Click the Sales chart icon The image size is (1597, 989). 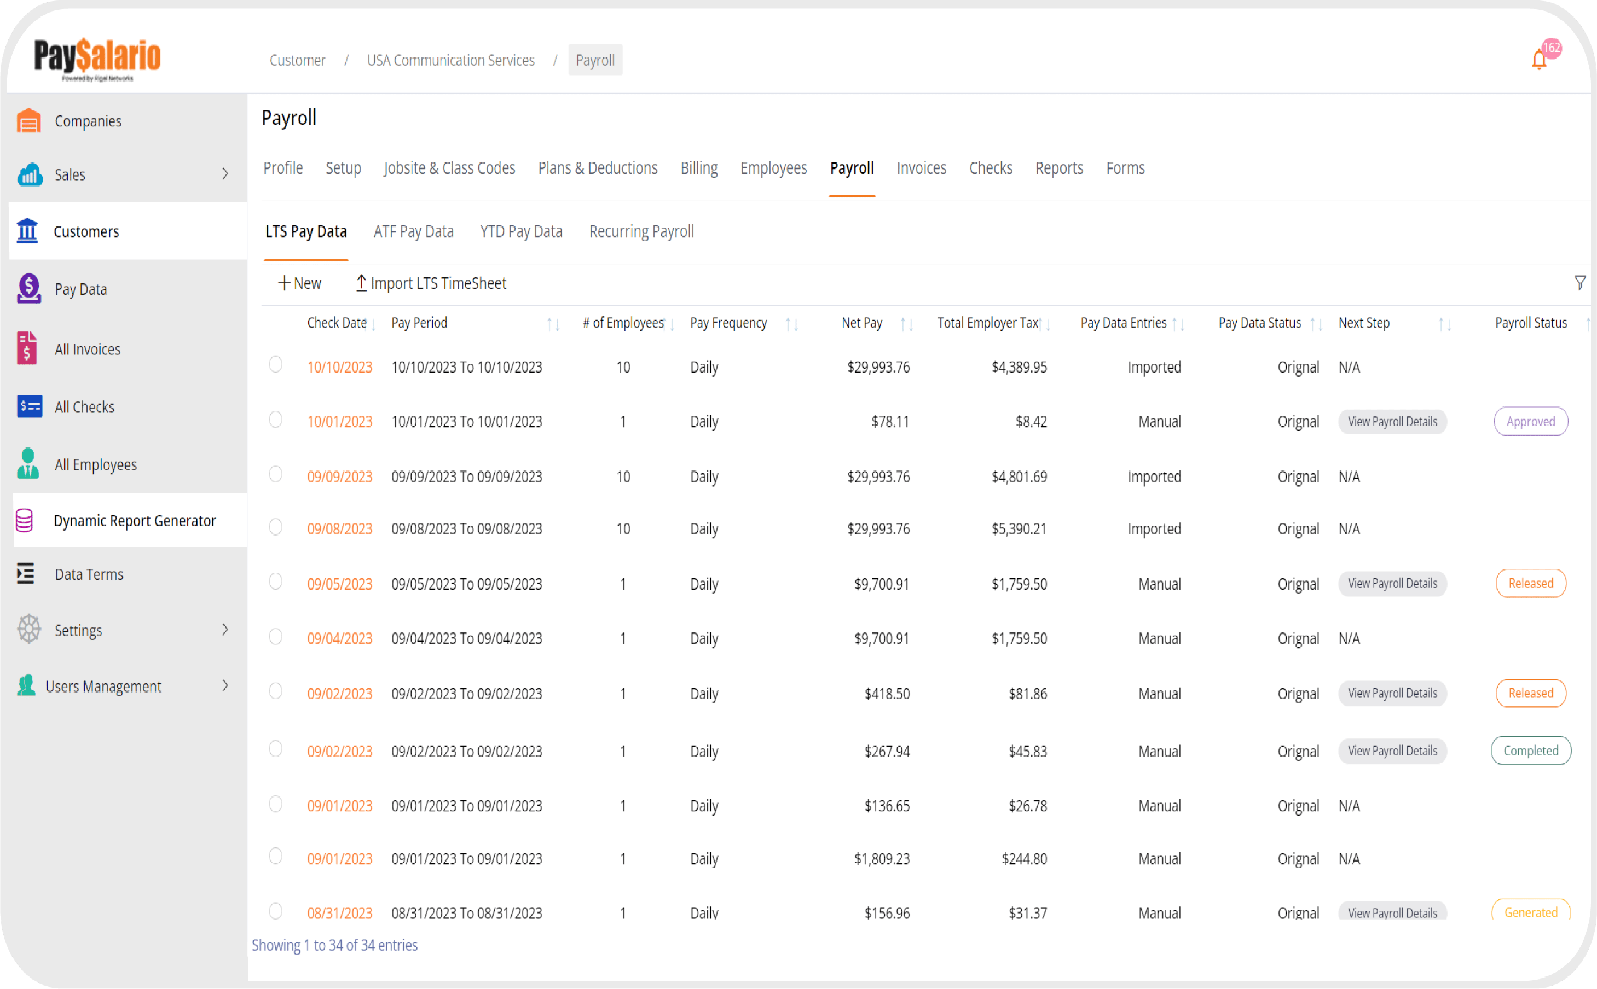pos(29,174)
